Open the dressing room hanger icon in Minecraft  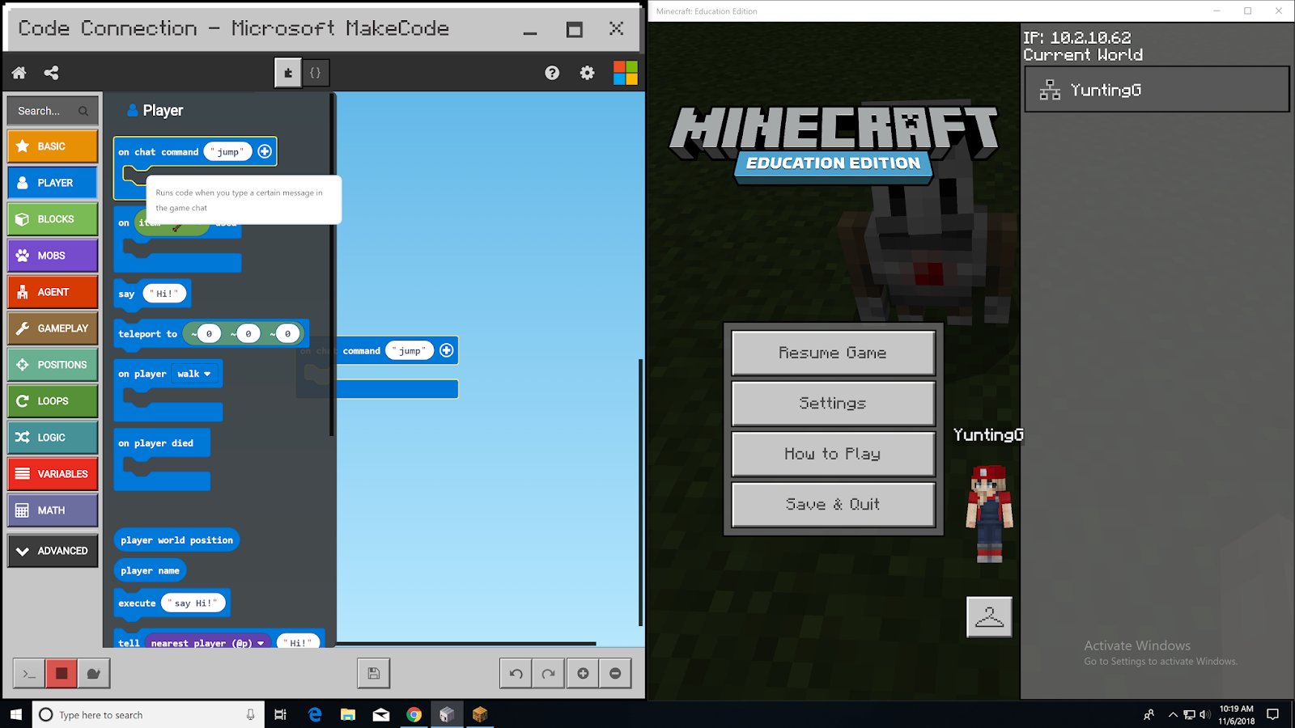point(988,616)
